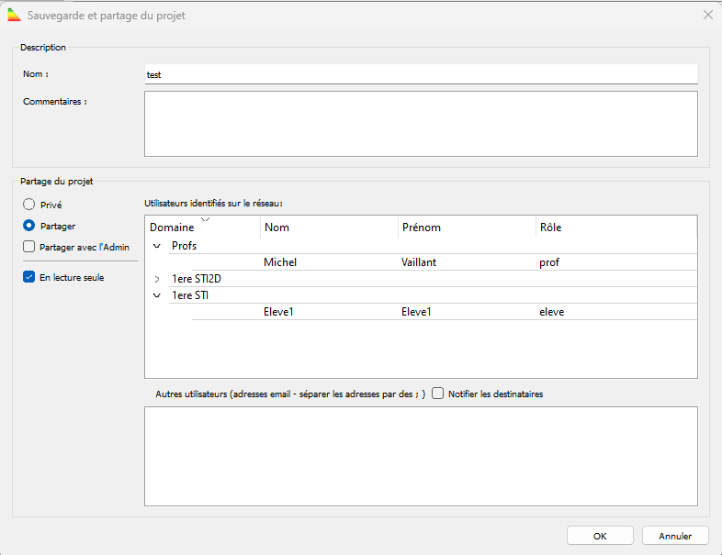Close the Sauvegarde et partage dialog
The width and height of the screenshot is (722, 555).
(x=707, y=16)
